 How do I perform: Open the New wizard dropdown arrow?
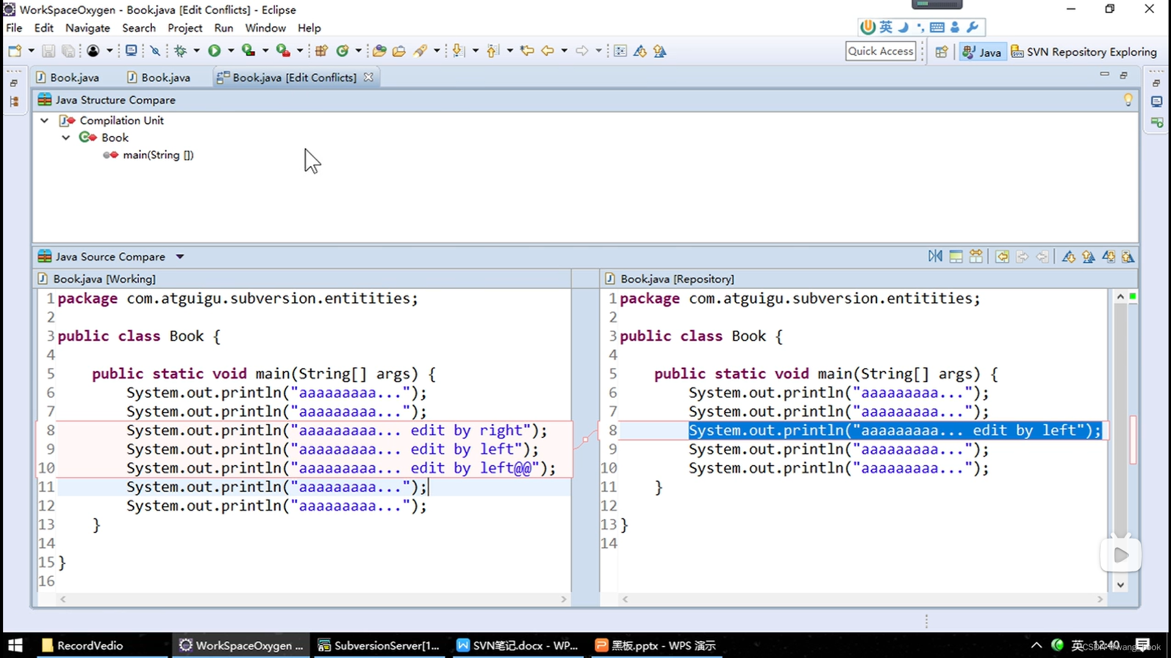pyautogui.click(x=31, y=51)
